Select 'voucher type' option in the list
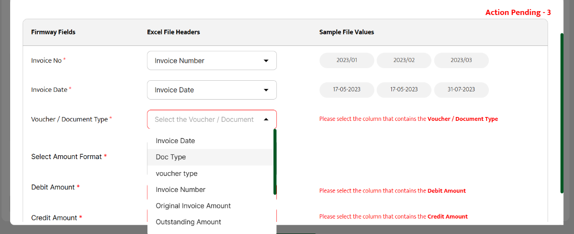The width and height of the screenshot is (574, 234). [x=176, y=174]
